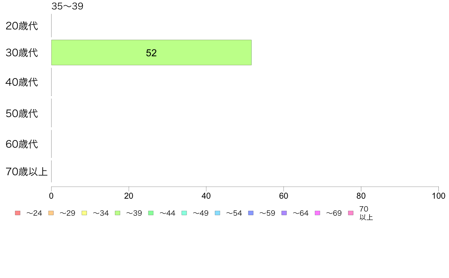Screen dimensions: 449x278
Task: Select the green bar labeled 52
Action: tap(152, 53)
